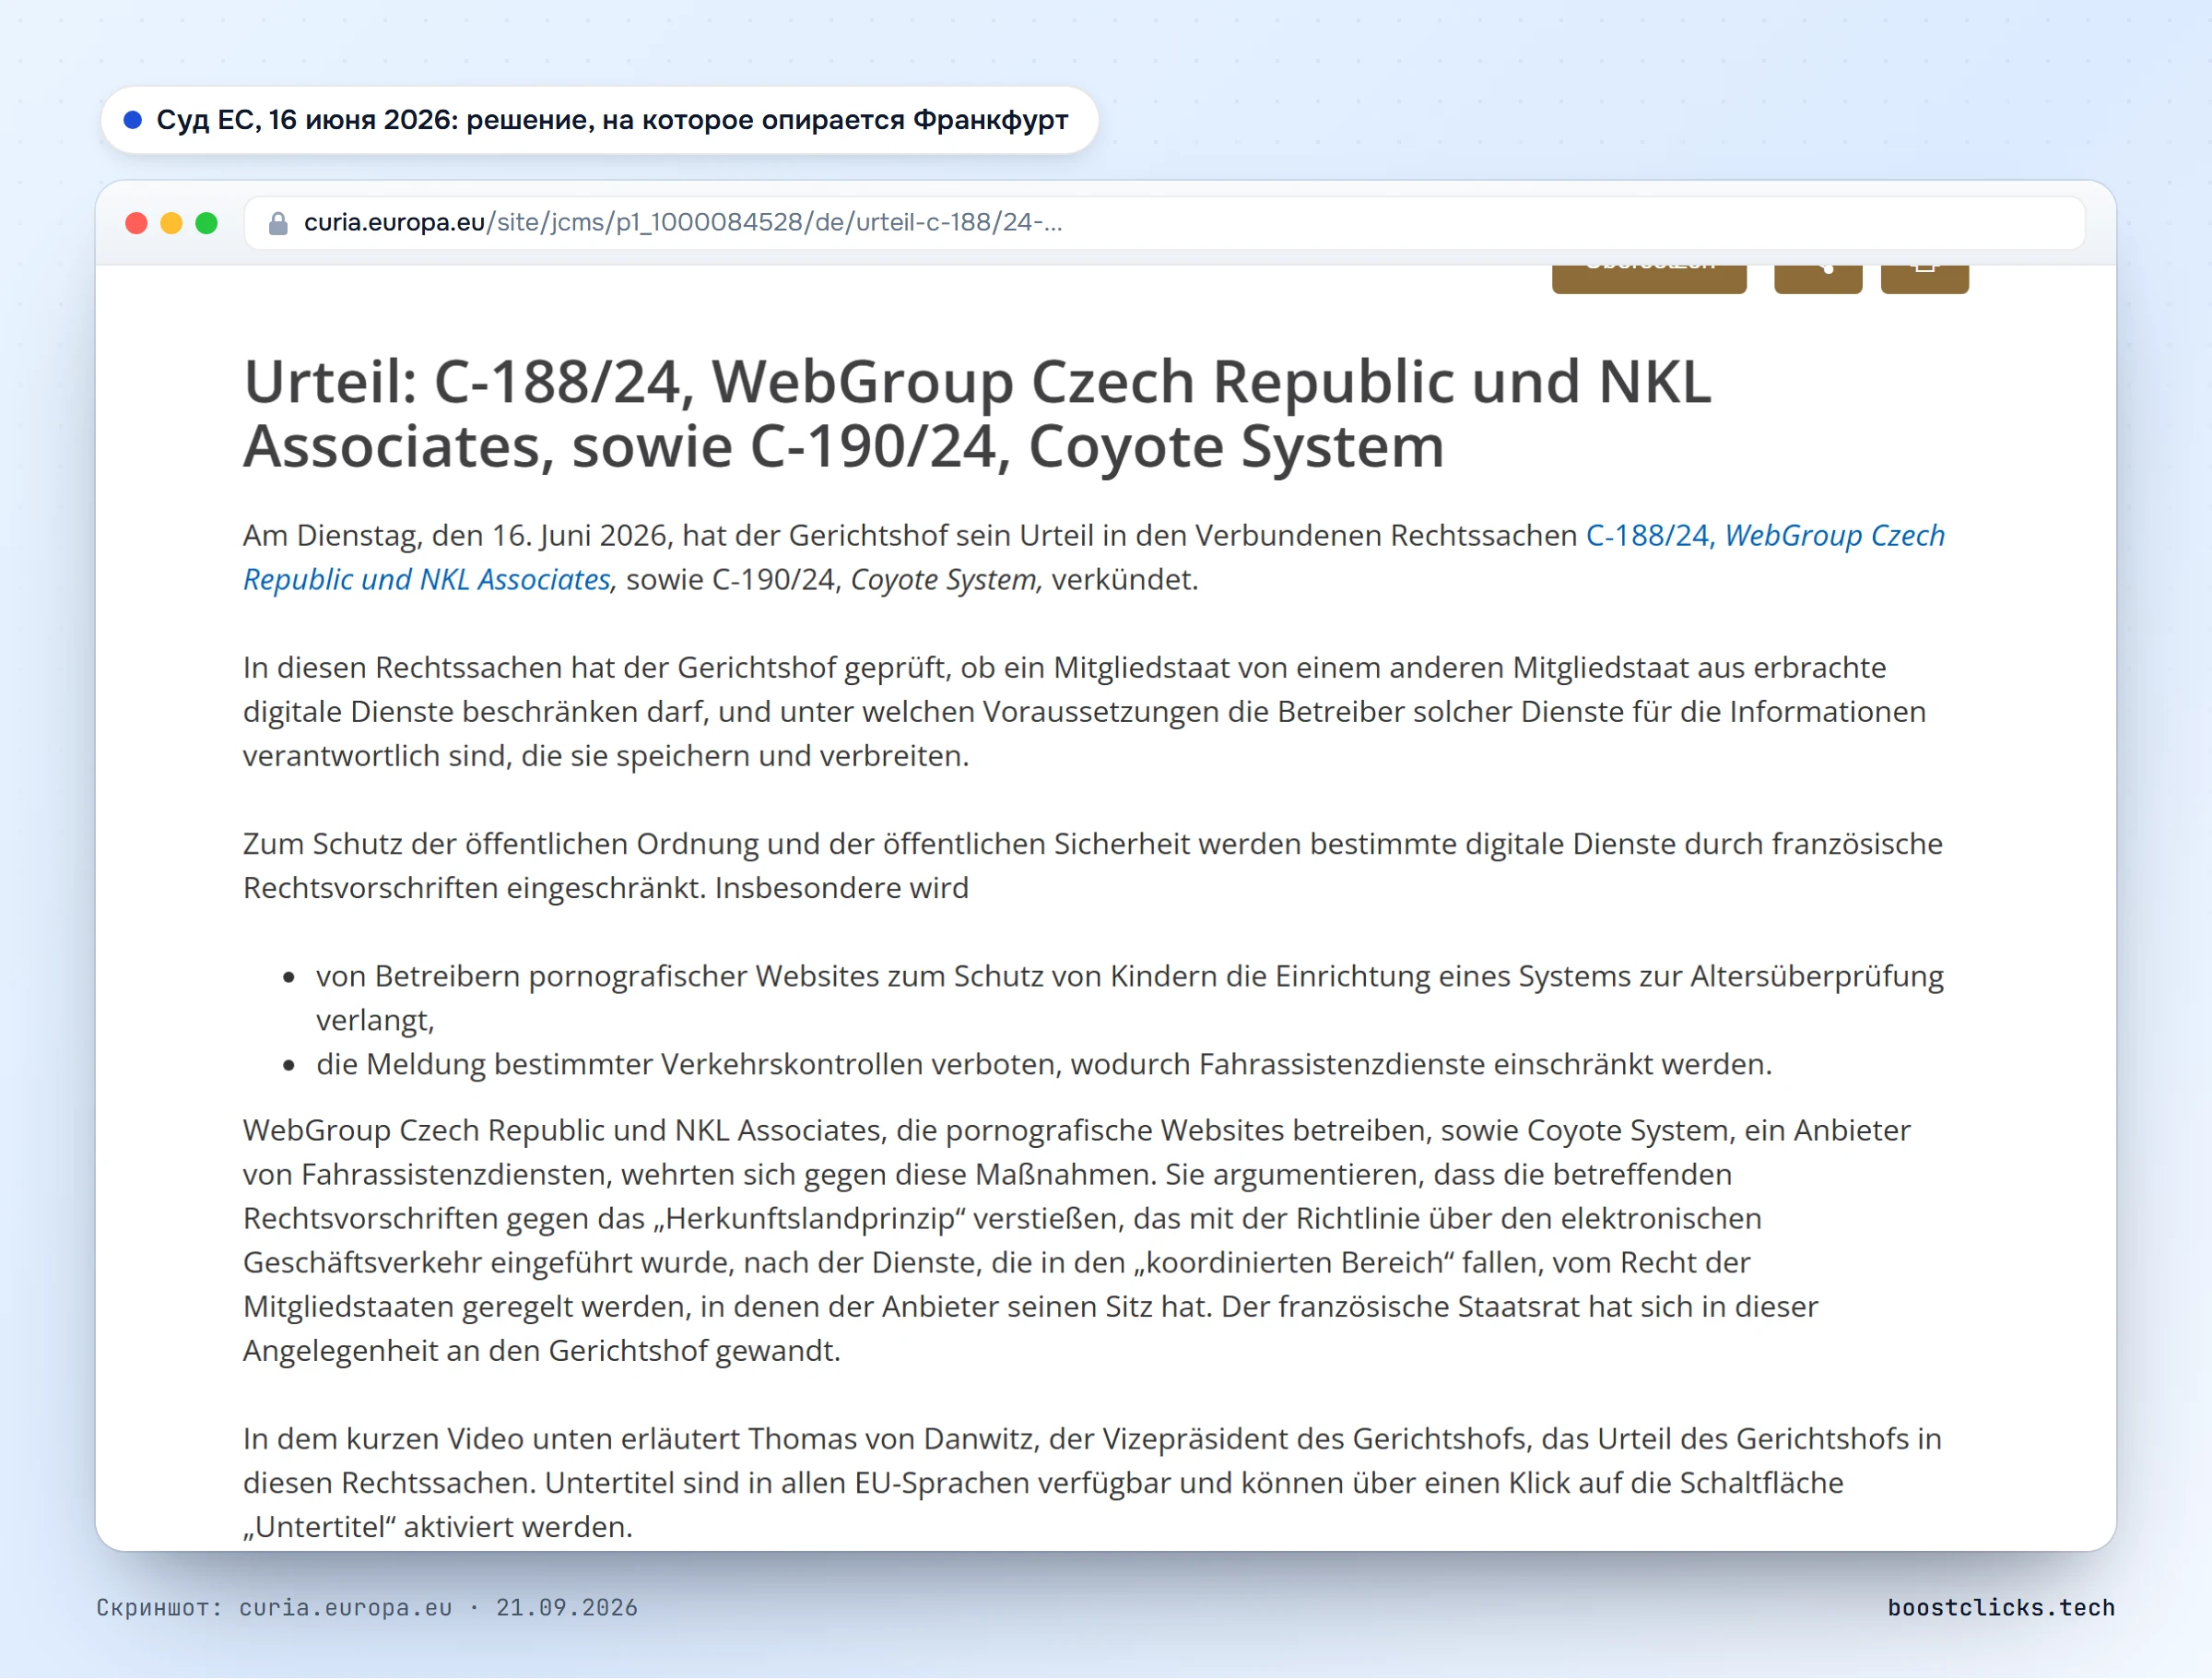Click the paragraph starting "Am Dienstag, den 16. Juni 2026"
Screen dimensions: 2212x1680
1094,557
